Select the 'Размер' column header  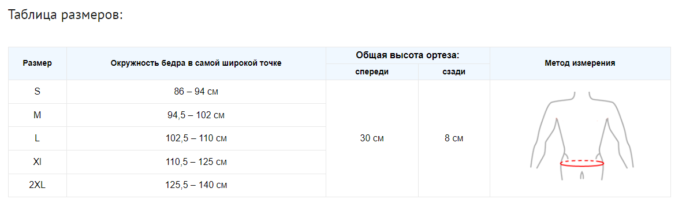pos(37,63)
